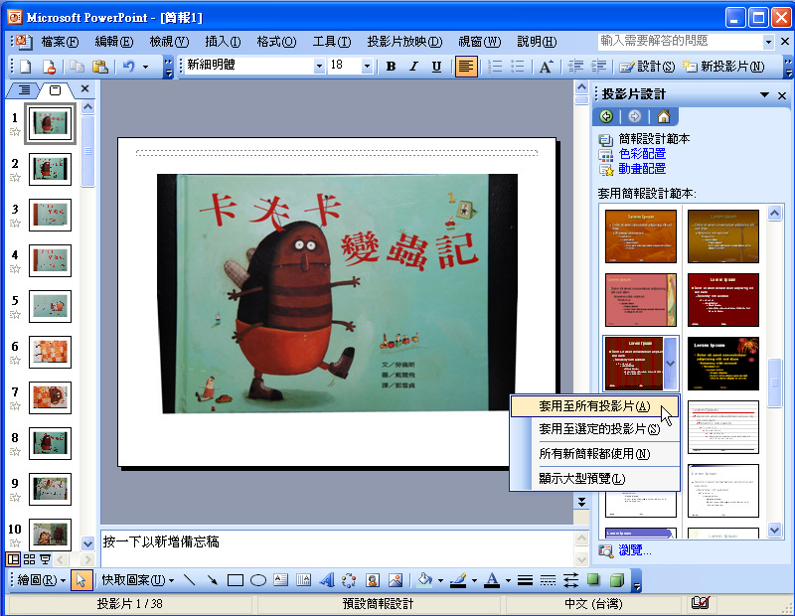Click the New presentation icon
Viewport: 795px width, 616px height.
(26, 67)
